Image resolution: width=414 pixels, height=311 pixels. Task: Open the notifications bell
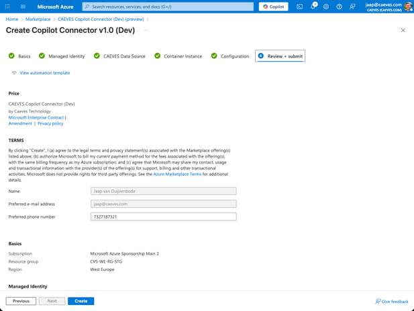pos(313,7)
